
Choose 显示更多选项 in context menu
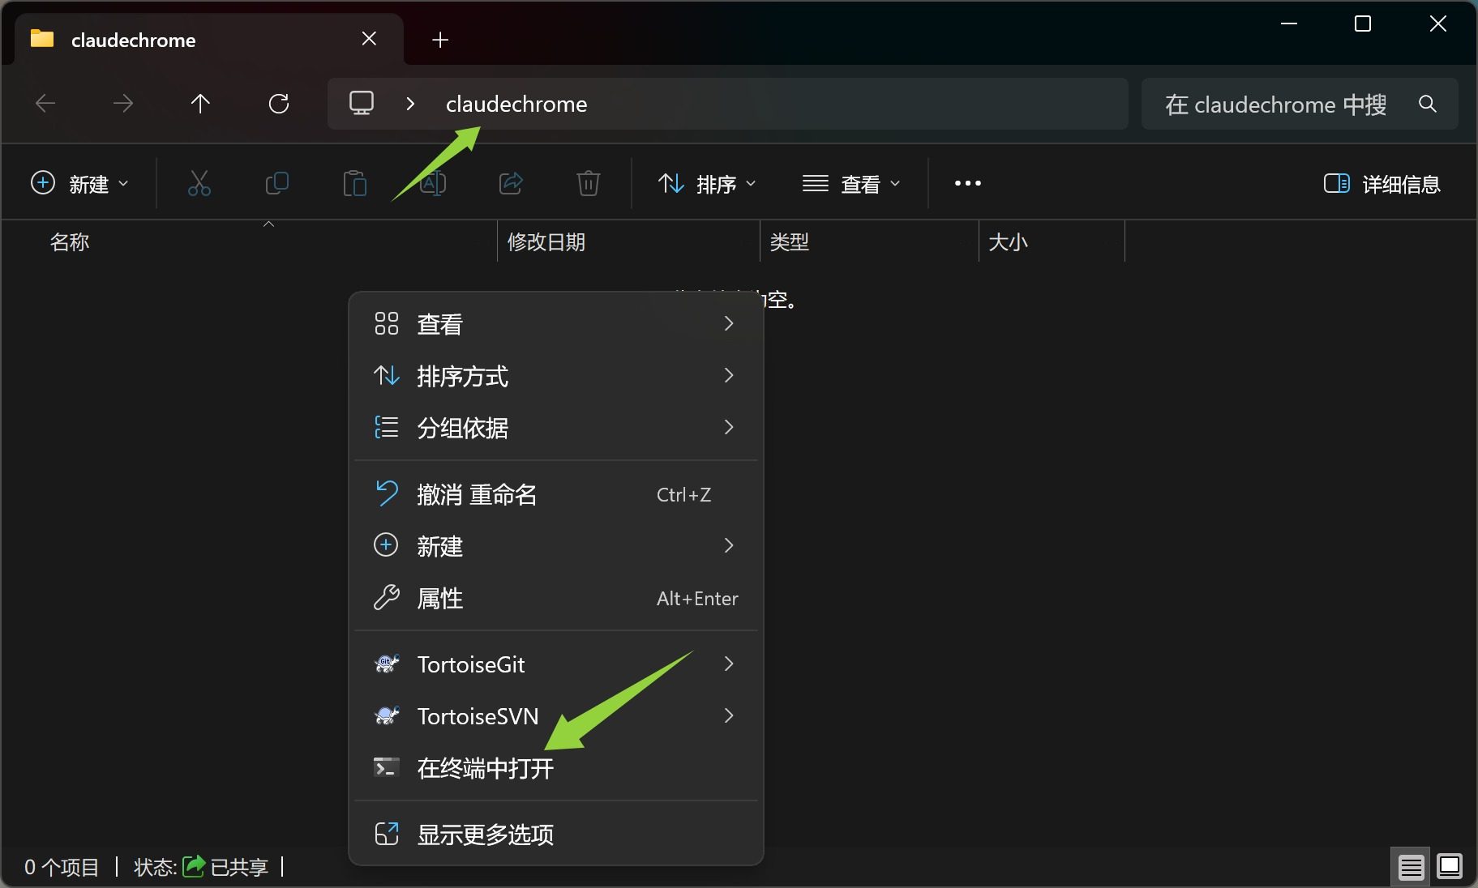[485, 835]
